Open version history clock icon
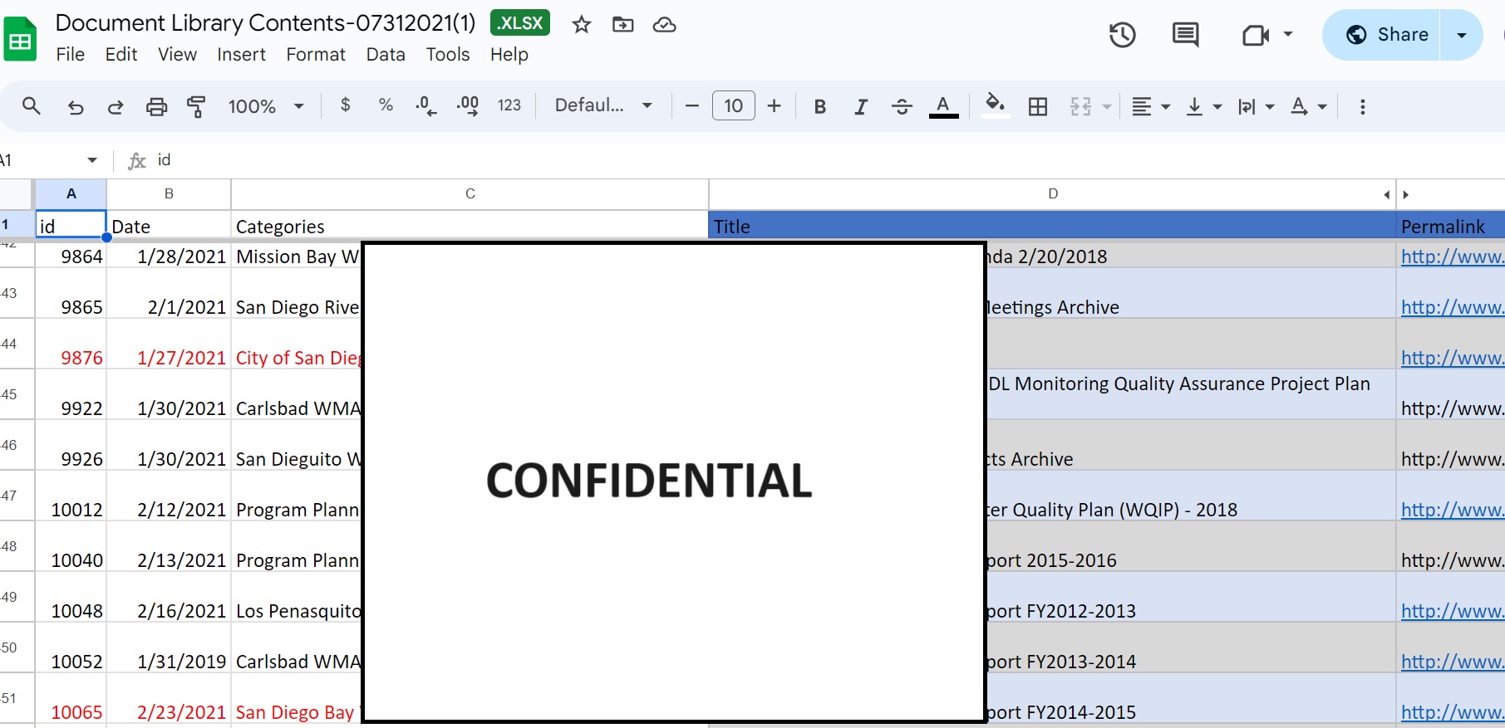 1123,35
